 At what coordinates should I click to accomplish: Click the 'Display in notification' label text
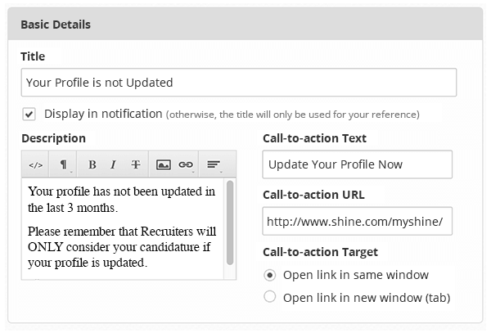coord(103,114)
